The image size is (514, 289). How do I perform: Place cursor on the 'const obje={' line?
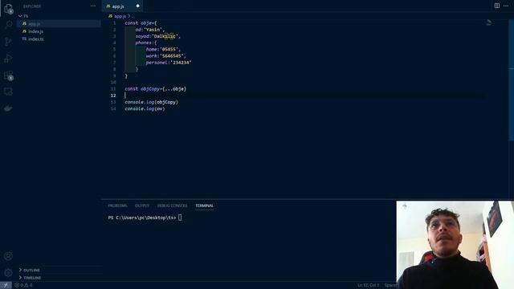(x=141, y=23)
